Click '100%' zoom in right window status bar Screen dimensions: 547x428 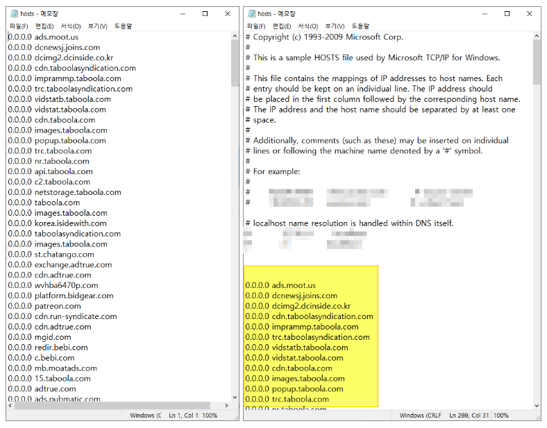click(x=500, y=415)
